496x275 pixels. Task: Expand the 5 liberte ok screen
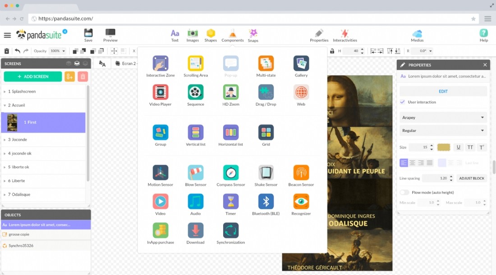[x=5, y=167]
